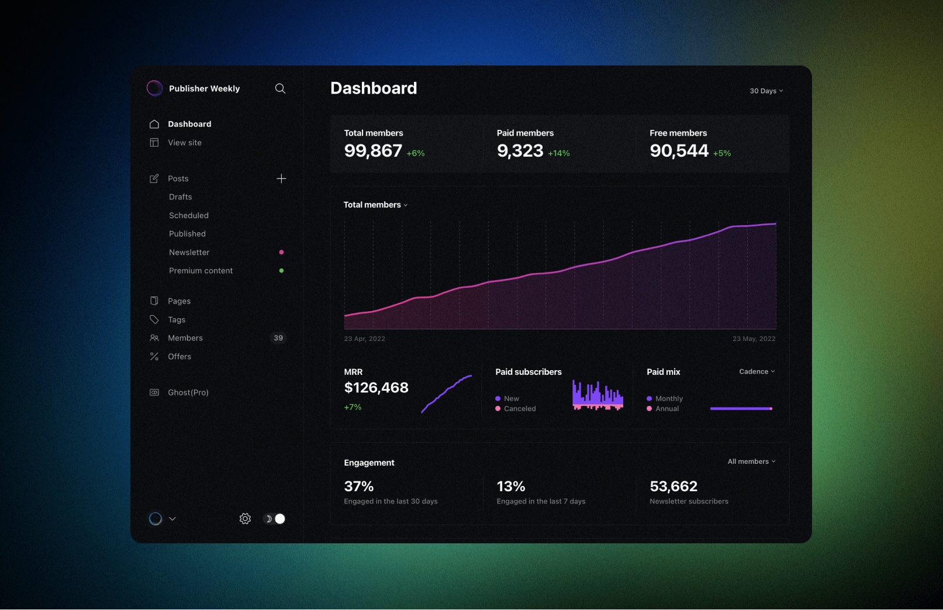Click the Paid members 9,323 value

click(520, 151)
